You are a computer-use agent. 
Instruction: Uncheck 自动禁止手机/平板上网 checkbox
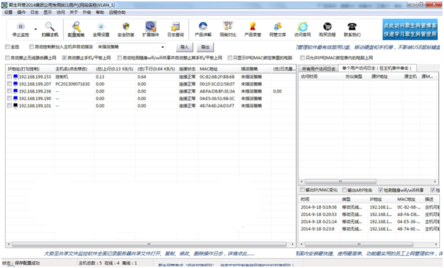point(64,58)
